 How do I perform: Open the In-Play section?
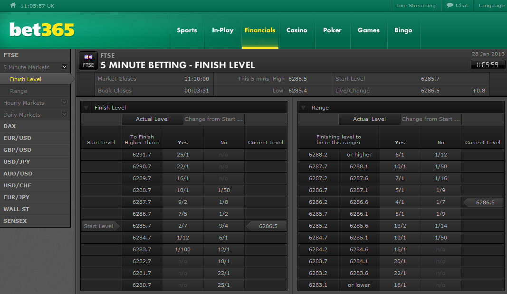(223, 30)
